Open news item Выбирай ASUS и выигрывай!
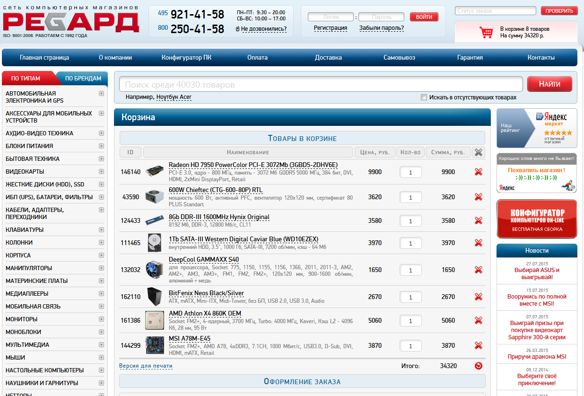This screenshot has height=396, width=584. click(537, 273)
